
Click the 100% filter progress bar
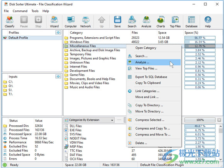[200, 120]
